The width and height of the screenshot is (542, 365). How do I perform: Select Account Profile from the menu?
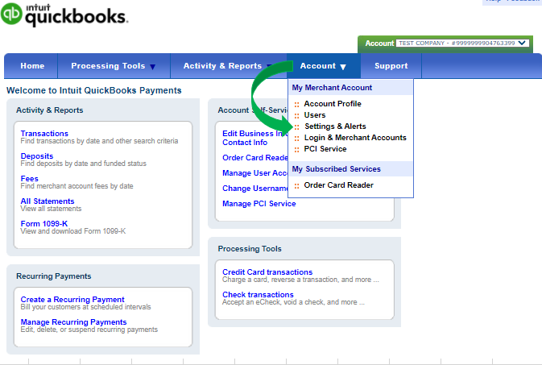(x=333, y=103)
